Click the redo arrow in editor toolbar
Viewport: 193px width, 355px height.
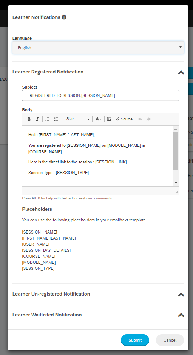pyautogui.click(x=148, y=119)
